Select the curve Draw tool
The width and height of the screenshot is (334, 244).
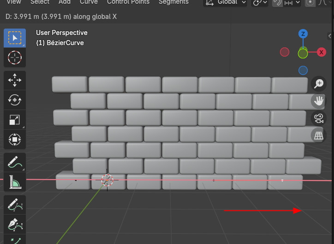pos(15,205)
